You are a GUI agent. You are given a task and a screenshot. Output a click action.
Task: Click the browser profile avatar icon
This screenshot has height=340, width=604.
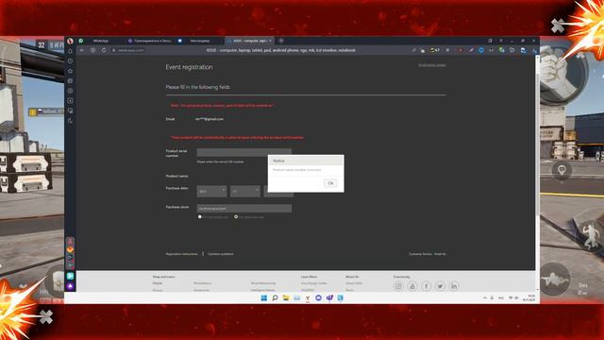70,41
